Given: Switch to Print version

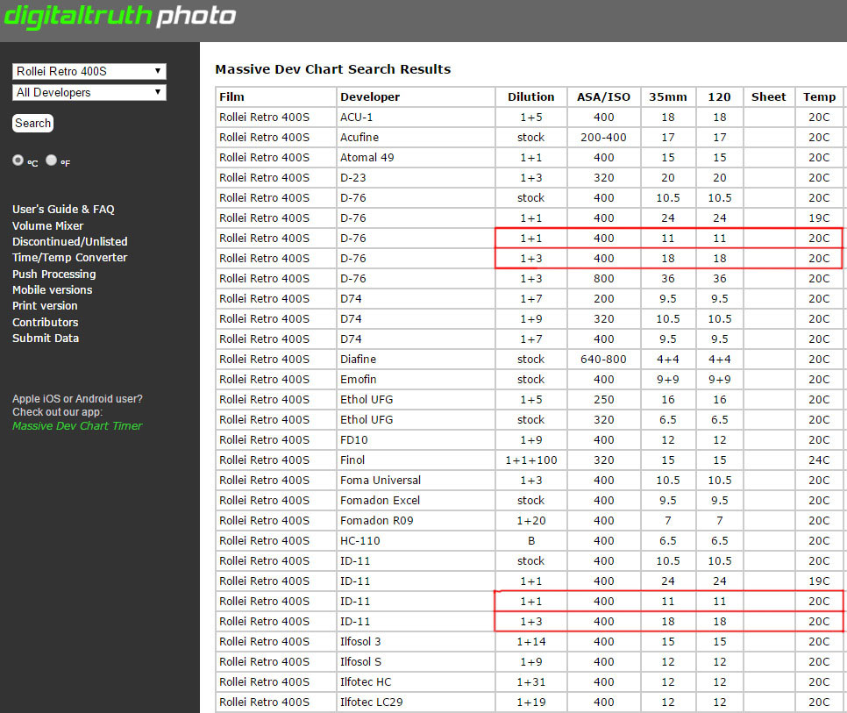Looking at the screenshot, I should point(45,306).
